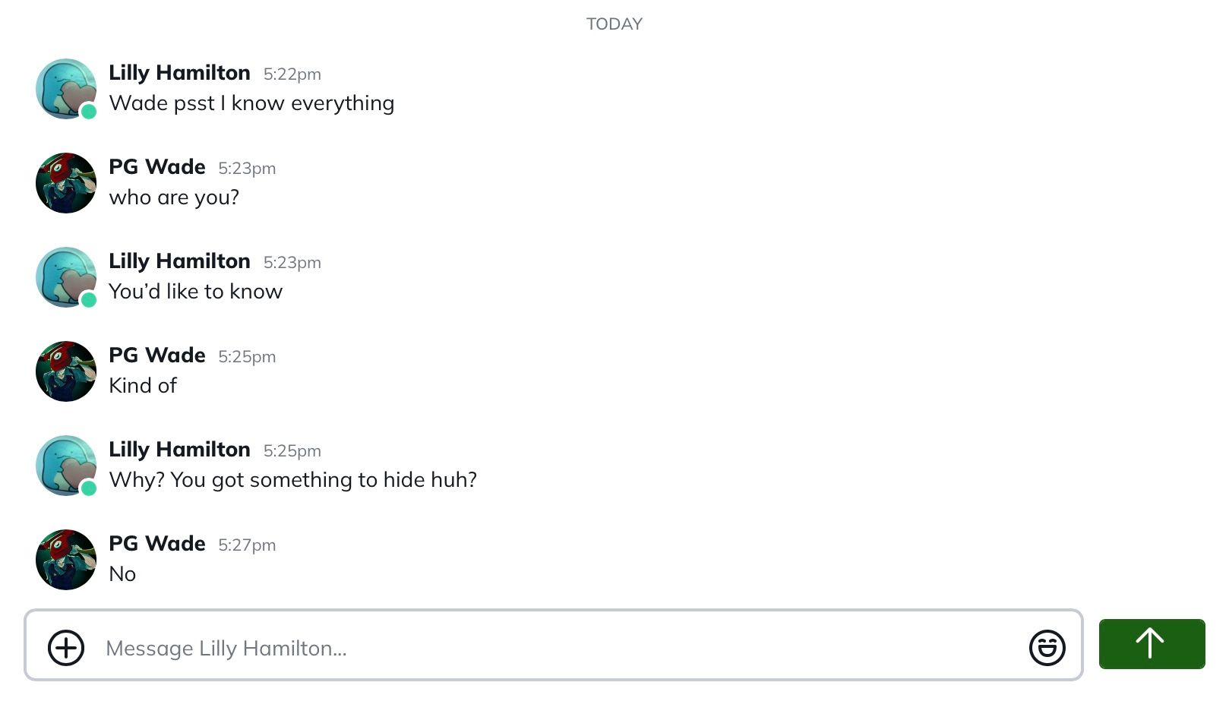Click PG Wade name above 'Kind of'
The height and width of the screenshot is (717, 1229).
click(157, 355)
